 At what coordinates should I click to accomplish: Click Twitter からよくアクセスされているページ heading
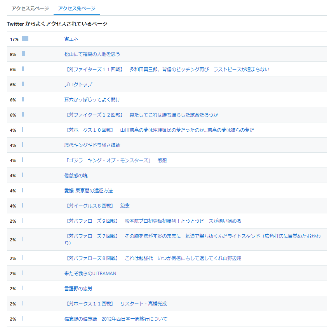[57, 24]
